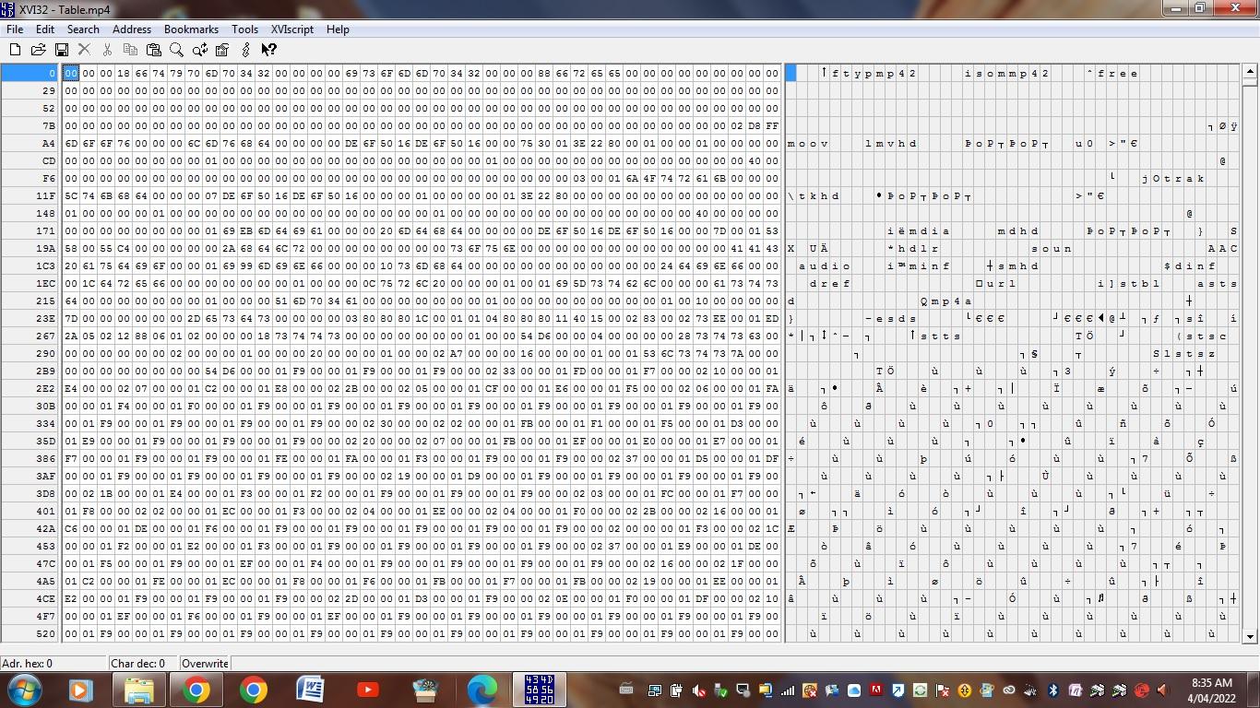Screen dimensions: 1260x708
Task: Select byte 00 at offset 0
Action: click(x=71, y=73)
